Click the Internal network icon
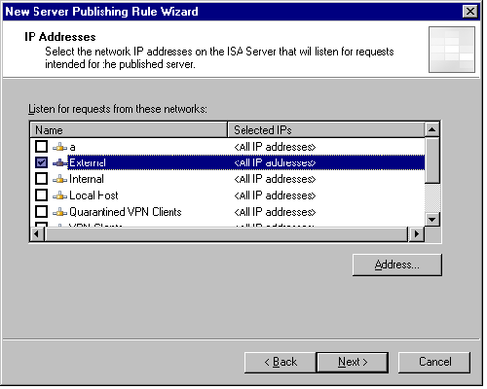The width and height of the screenshot is (487, 389). (60, 179)
